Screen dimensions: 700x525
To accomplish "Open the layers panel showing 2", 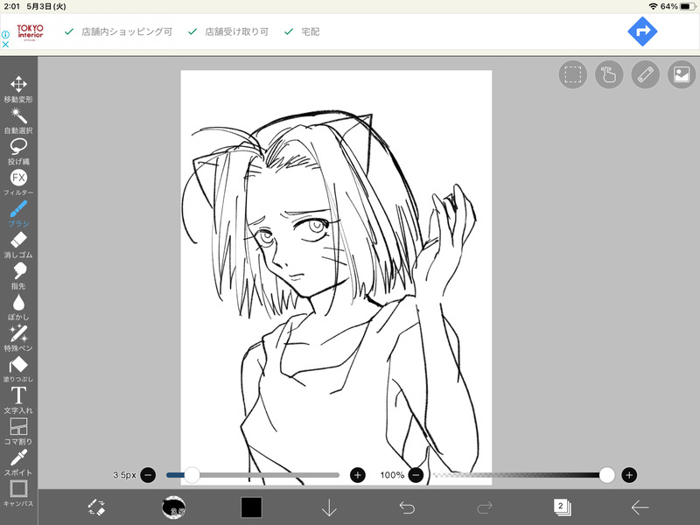I will [x=562, y=507].
